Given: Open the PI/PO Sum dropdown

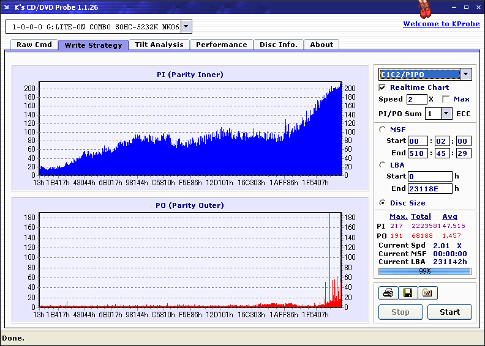Looking at the screenshot, I should 446,113.
